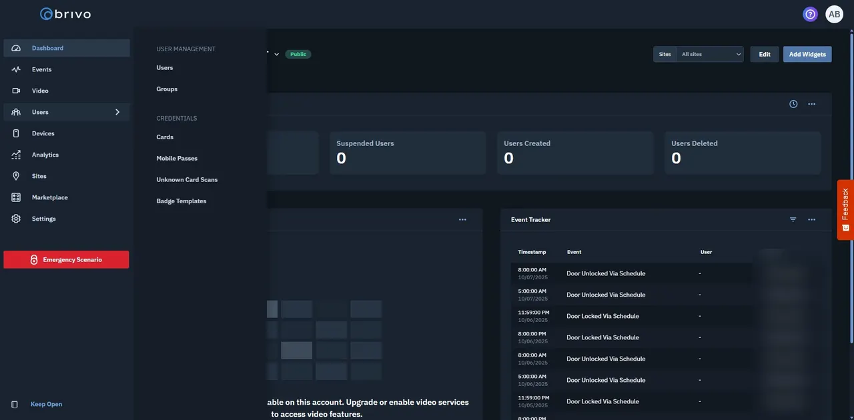Viewport: 854px width, 420px height.
Task: Click the Suspended Users card
Action: [408, 153]
